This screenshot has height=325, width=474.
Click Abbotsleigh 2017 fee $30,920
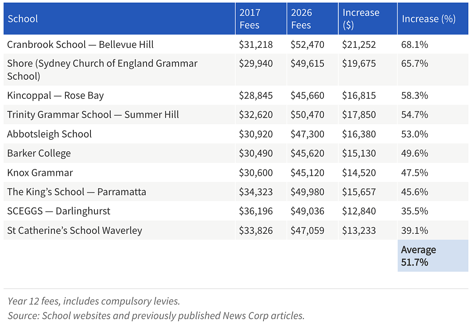[x=256, y=134]
